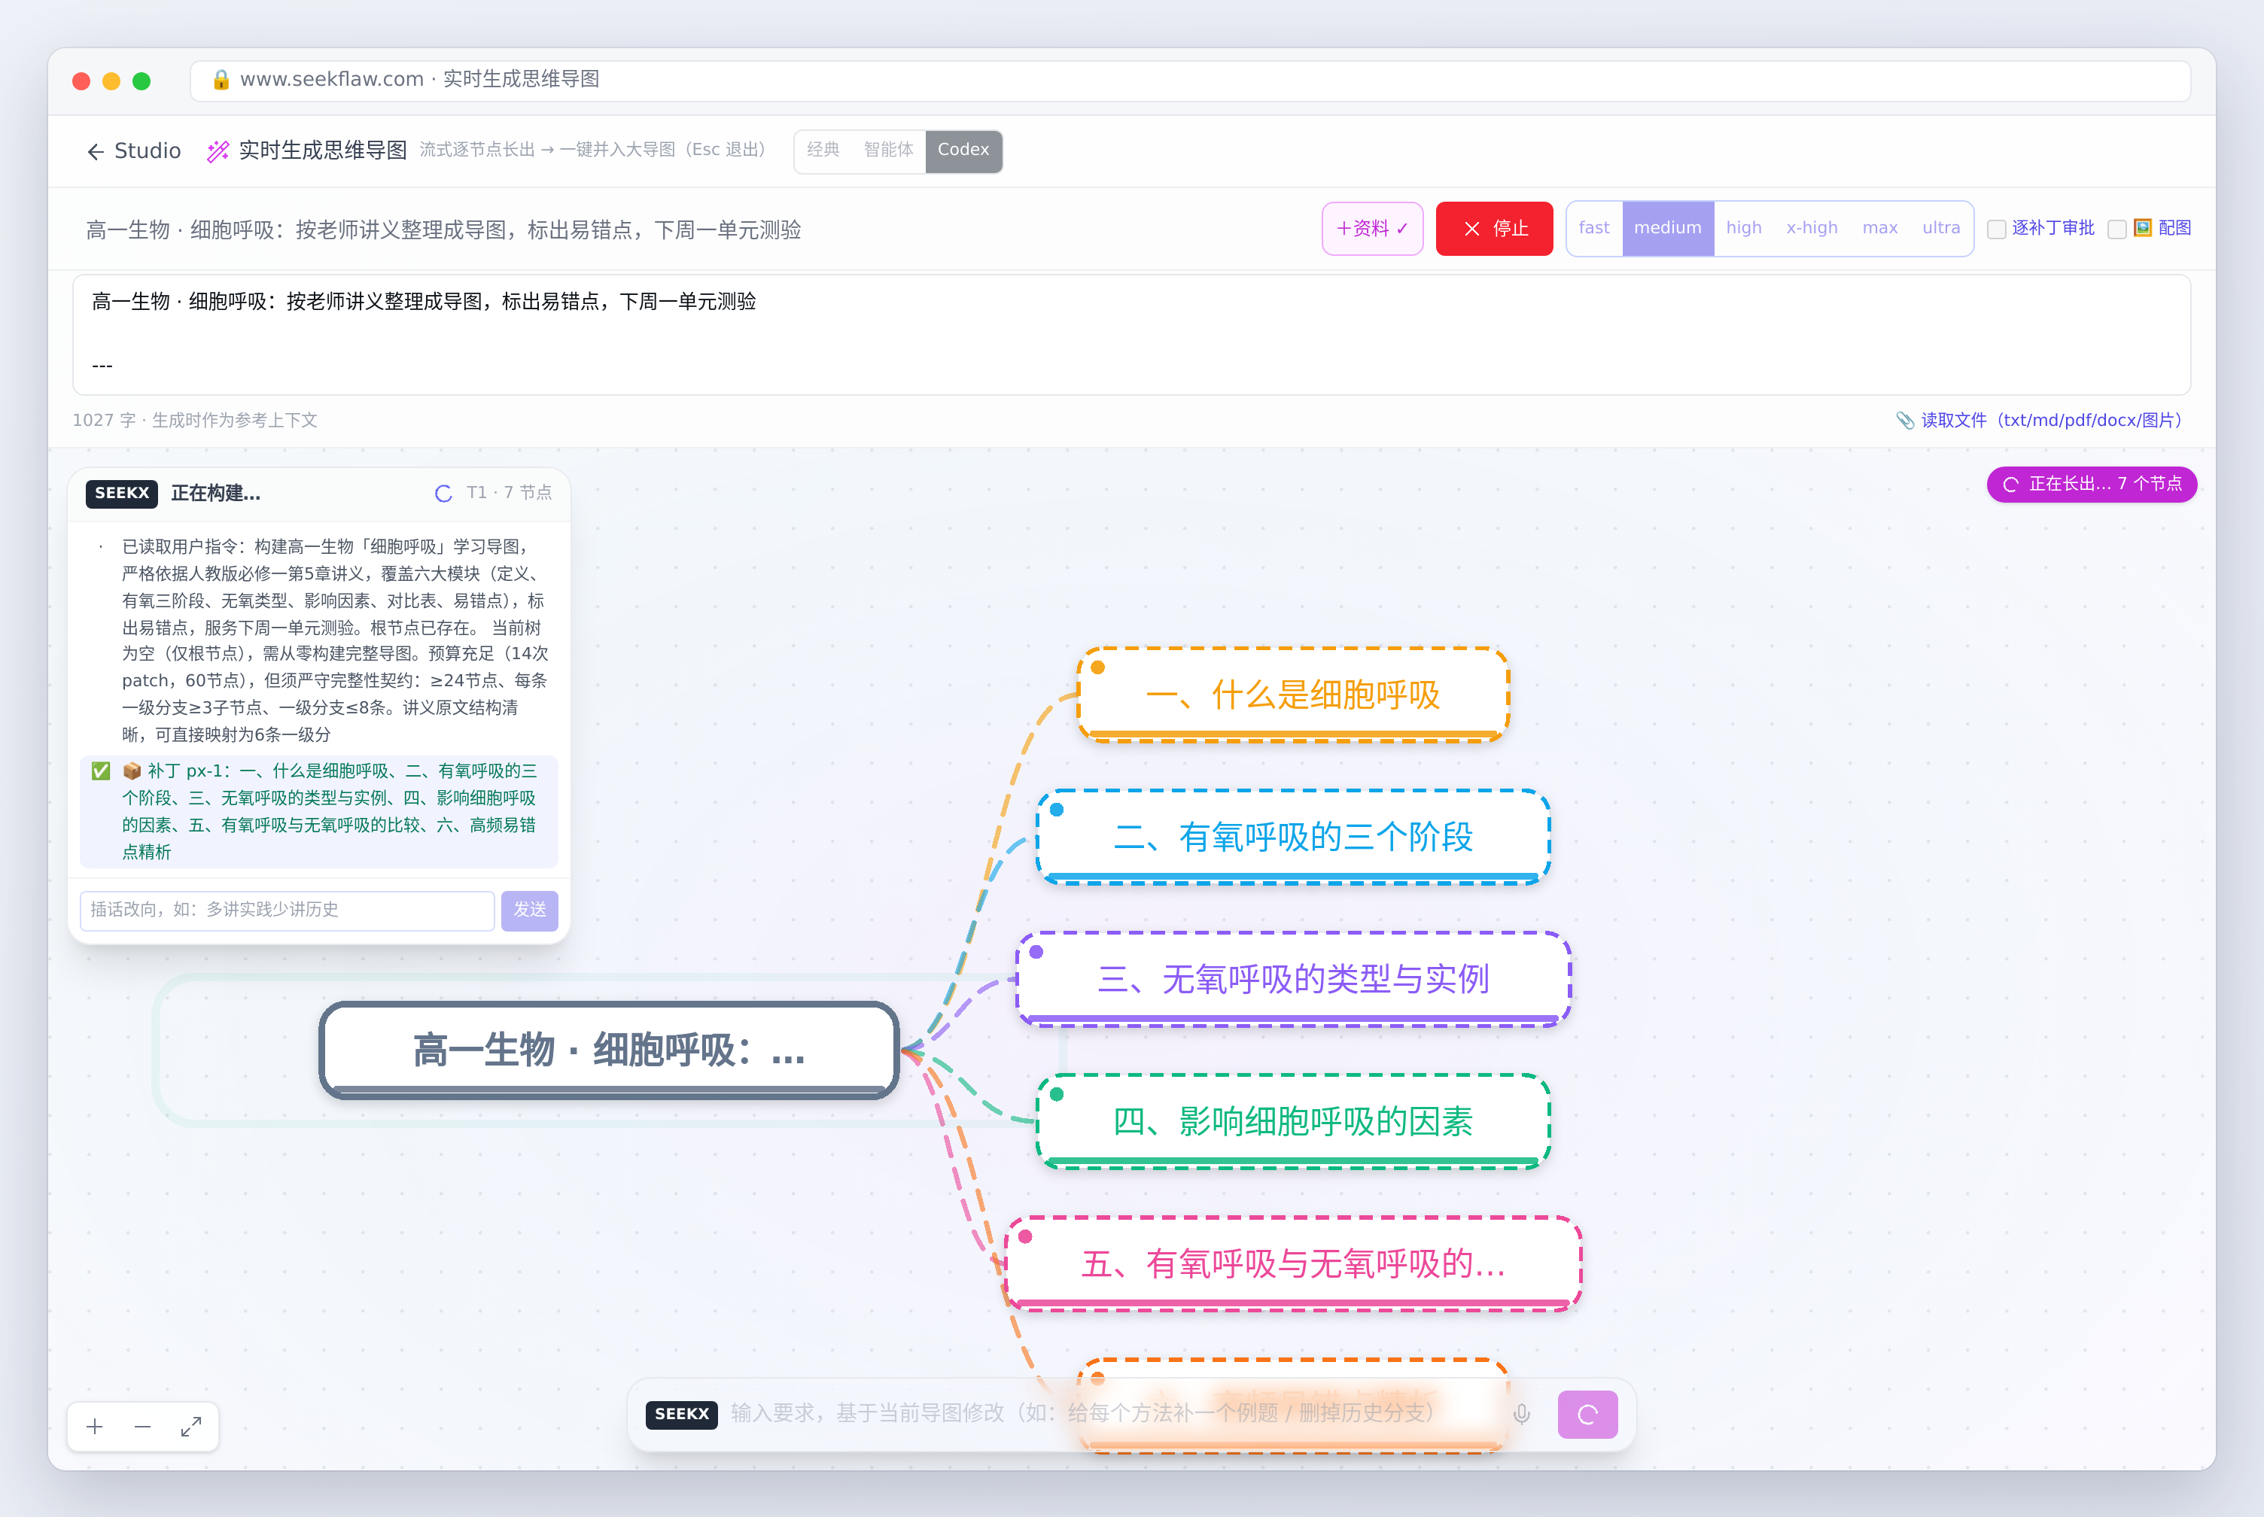Switch to 智能体 mode tab

pos(887,151)
